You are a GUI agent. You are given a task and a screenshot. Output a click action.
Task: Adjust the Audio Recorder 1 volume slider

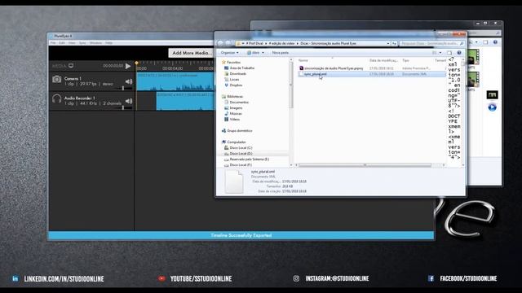pos(123,107)
